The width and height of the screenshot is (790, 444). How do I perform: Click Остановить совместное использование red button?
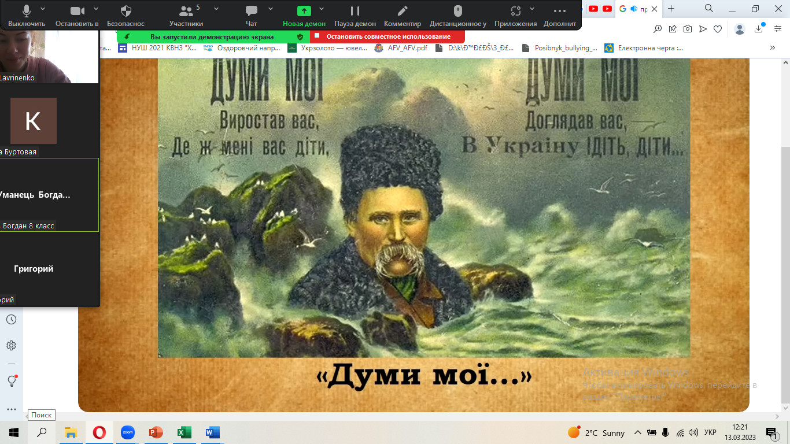point(387,36)
